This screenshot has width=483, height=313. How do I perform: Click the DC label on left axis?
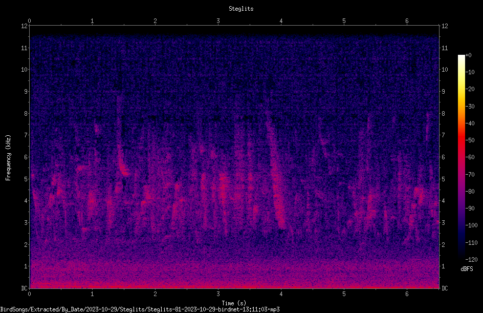tap(24, 288)
